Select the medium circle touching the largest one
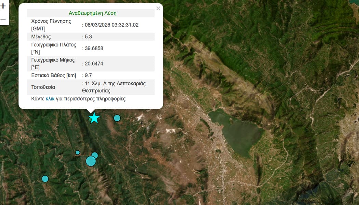359x205 pixels. click(95, 155)
